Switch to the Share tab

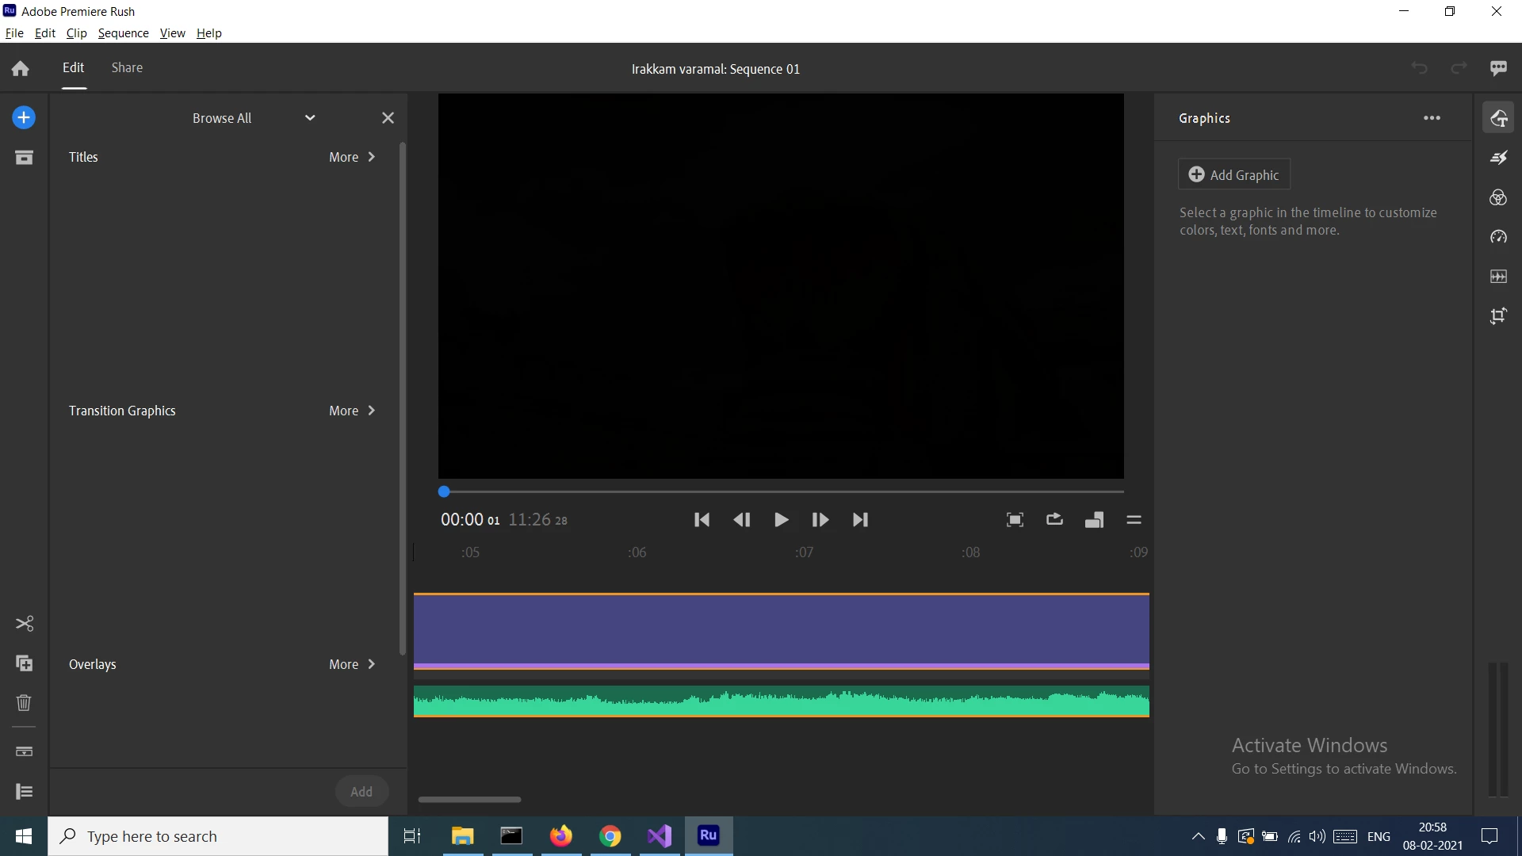tap(127, 68)
